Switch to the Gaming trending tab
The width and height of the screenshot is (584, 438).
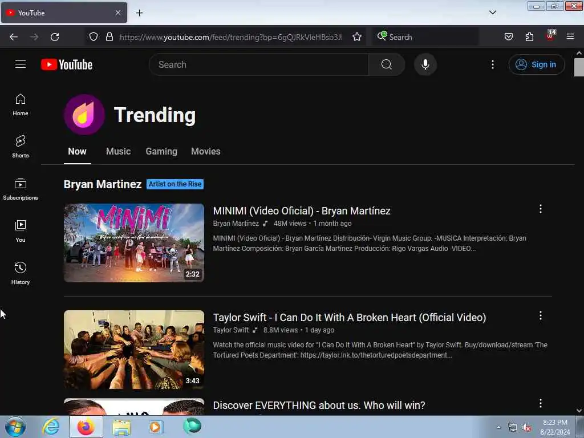[x=161, y=152]
